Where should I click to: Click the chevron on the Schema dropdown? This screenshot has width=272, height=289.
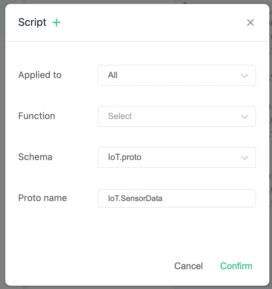point(245,157)
